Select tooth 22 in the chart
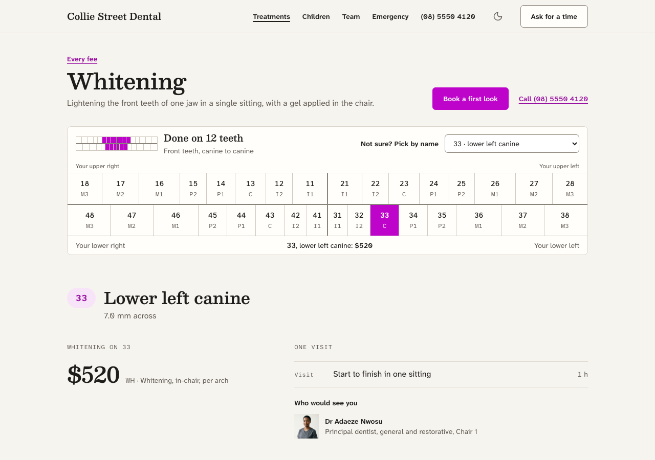The width and height of the screenshot is (655, 460). coord(376,189)
